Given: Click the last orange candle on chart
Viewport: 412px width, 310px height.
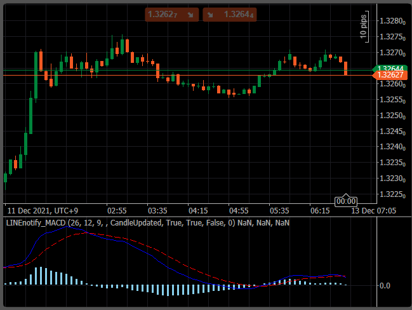Looking at the screenshot, I should 346,69.
